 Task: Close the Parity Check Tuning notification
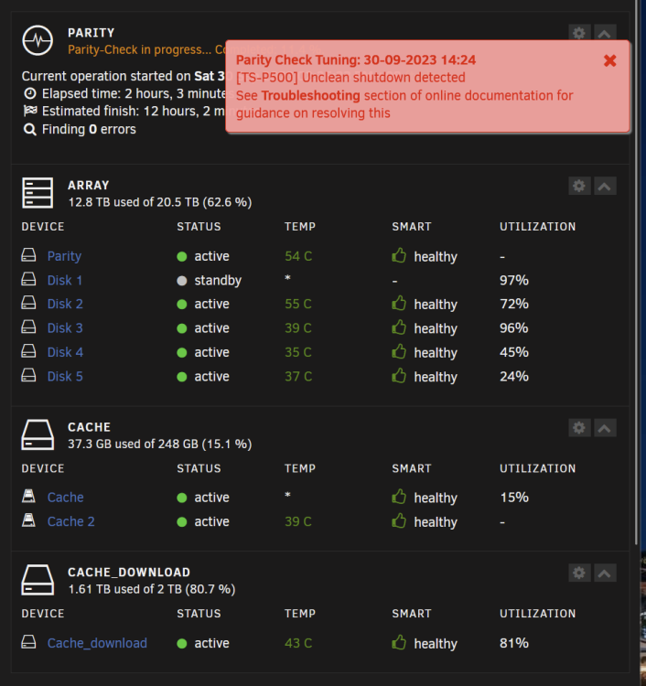click(x=609, y=60)
